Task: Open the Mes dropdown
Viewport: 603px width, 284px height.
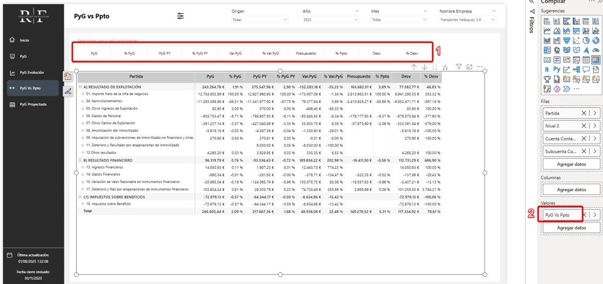Action: (399, 19)
